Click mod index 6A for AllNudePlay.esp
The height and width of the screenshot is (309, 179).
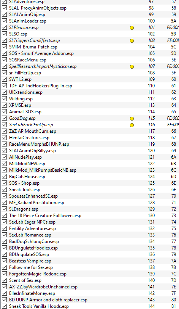[x=174, y=157]
